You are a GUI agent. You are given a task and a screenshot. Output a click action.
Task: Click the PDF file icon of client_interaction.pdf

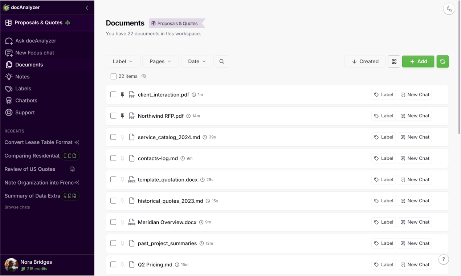point(132,95)
